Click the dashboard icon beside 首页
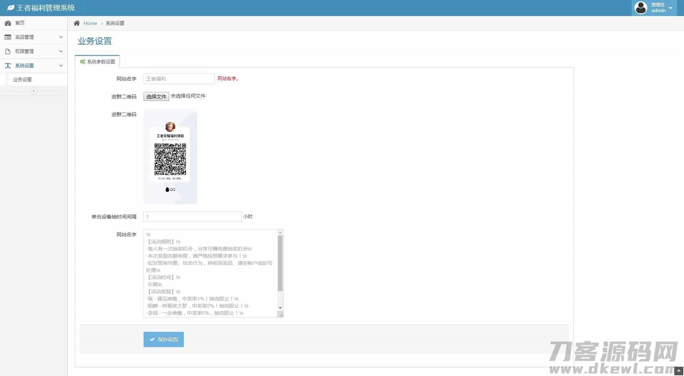The width and height of the screenshot is (684, 376). coord(8,23)
